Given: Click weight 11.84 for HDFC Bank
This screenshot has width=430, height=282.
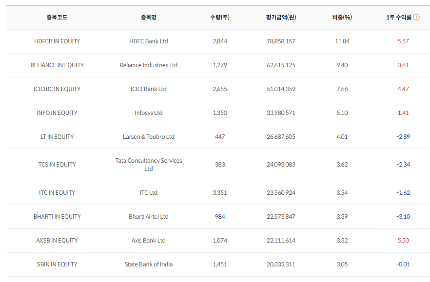Looking at the screenshot, I should [342, 41].
